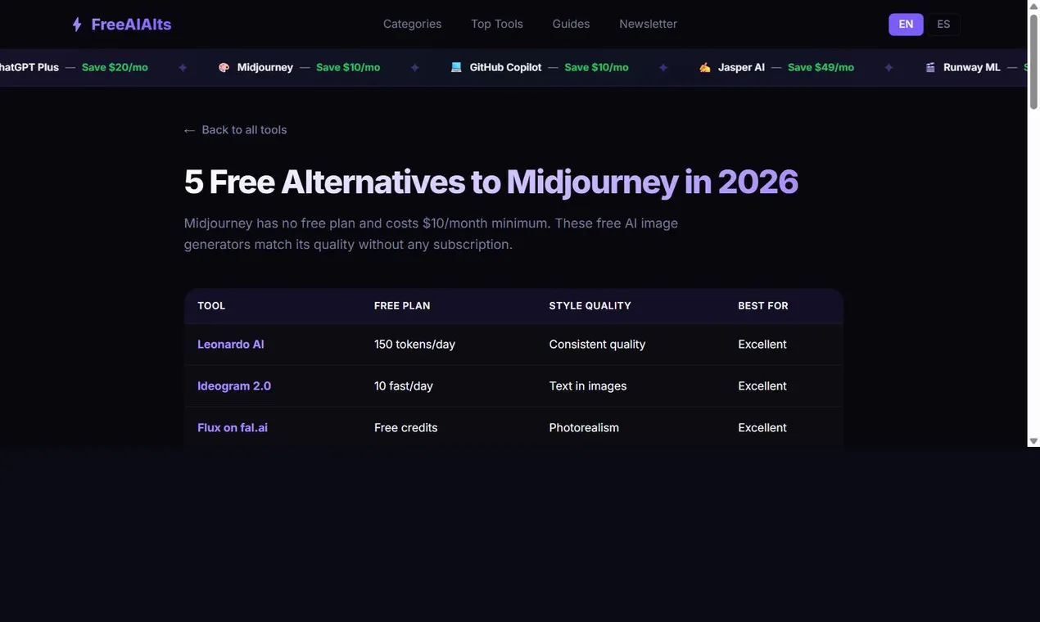
Task: Click 'Consistent quality' cell
Action: coord(597,344)
